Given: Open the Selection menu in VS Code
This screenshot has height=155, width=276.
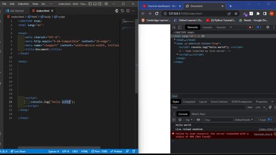Looking at the screenshot, I should [x=23, y=4].
